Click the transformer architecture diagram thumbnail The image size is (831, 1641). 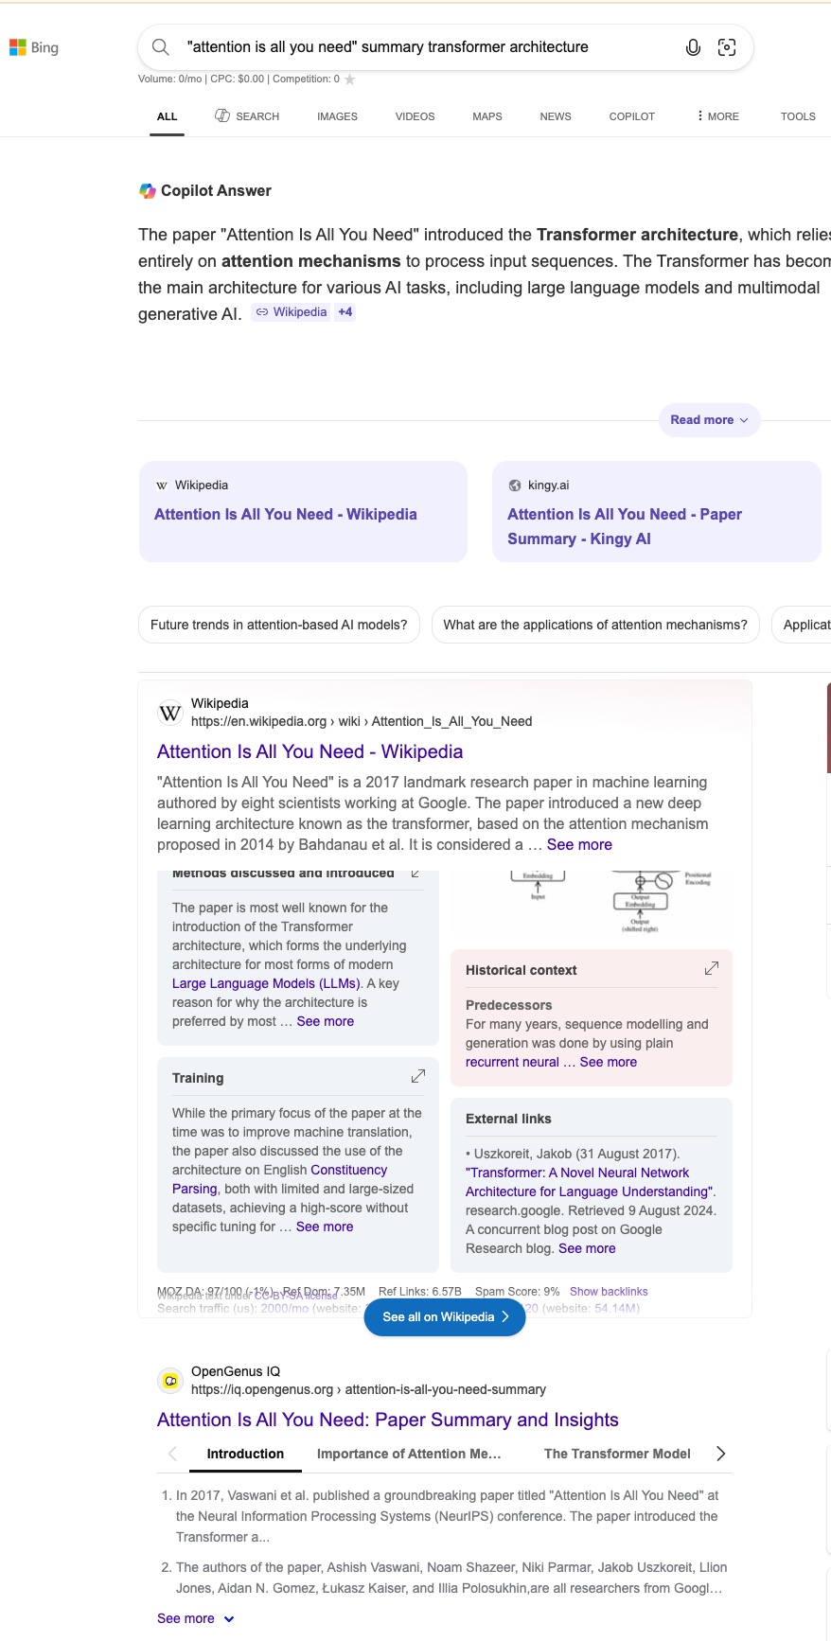click(x=591, y=901)
